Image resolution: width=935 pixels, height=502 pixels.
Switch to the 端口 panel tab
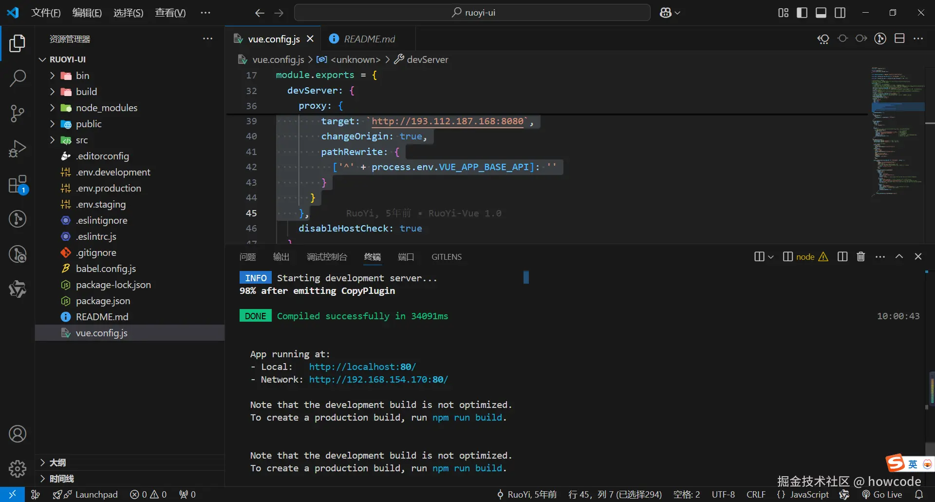tap(406, 257)
